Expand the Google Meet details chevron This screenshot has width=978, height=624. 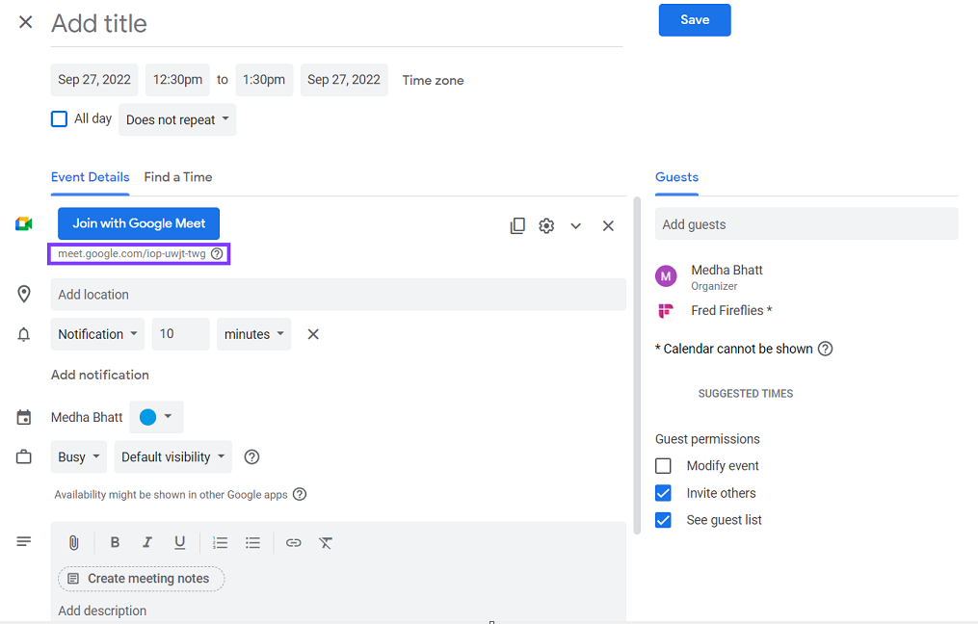pyautogui.click(x=575, y=224)
